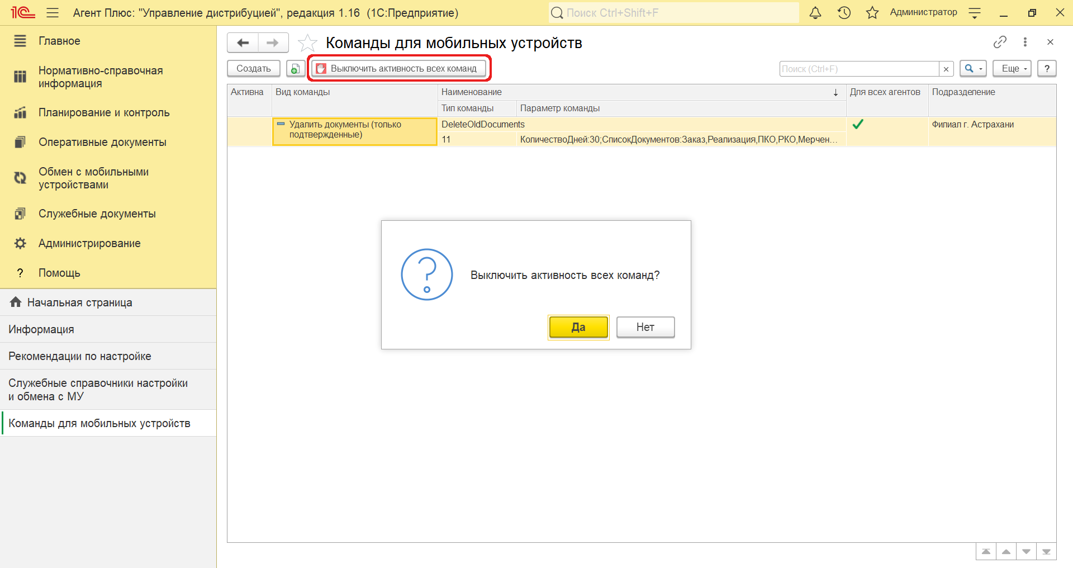Open the help question mark button
This screenshot has width=1073, height=568.
coord(1046,69)
